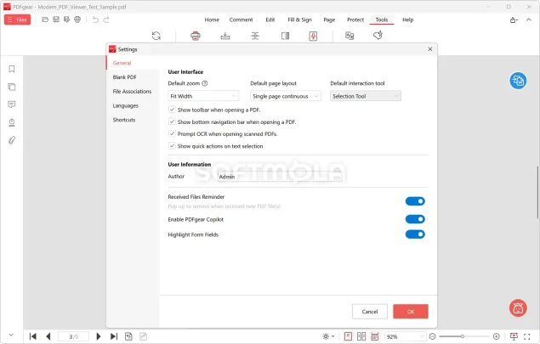The width and height of the screenshot is (540, 344).
Task: Click the blue floating translate button
Action: tap(518, 81)
